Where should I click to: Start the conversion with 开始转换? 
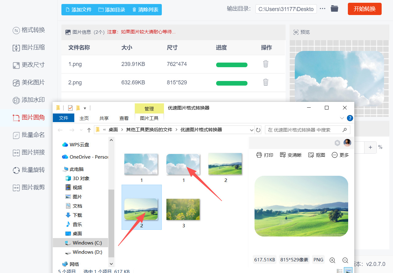point(364,9)
